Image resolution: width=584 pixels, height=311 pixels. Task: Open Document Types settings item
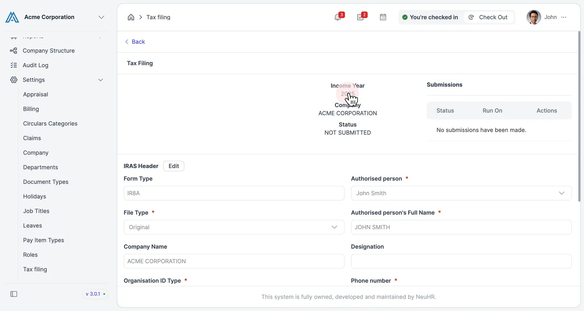tap(46, 182)
